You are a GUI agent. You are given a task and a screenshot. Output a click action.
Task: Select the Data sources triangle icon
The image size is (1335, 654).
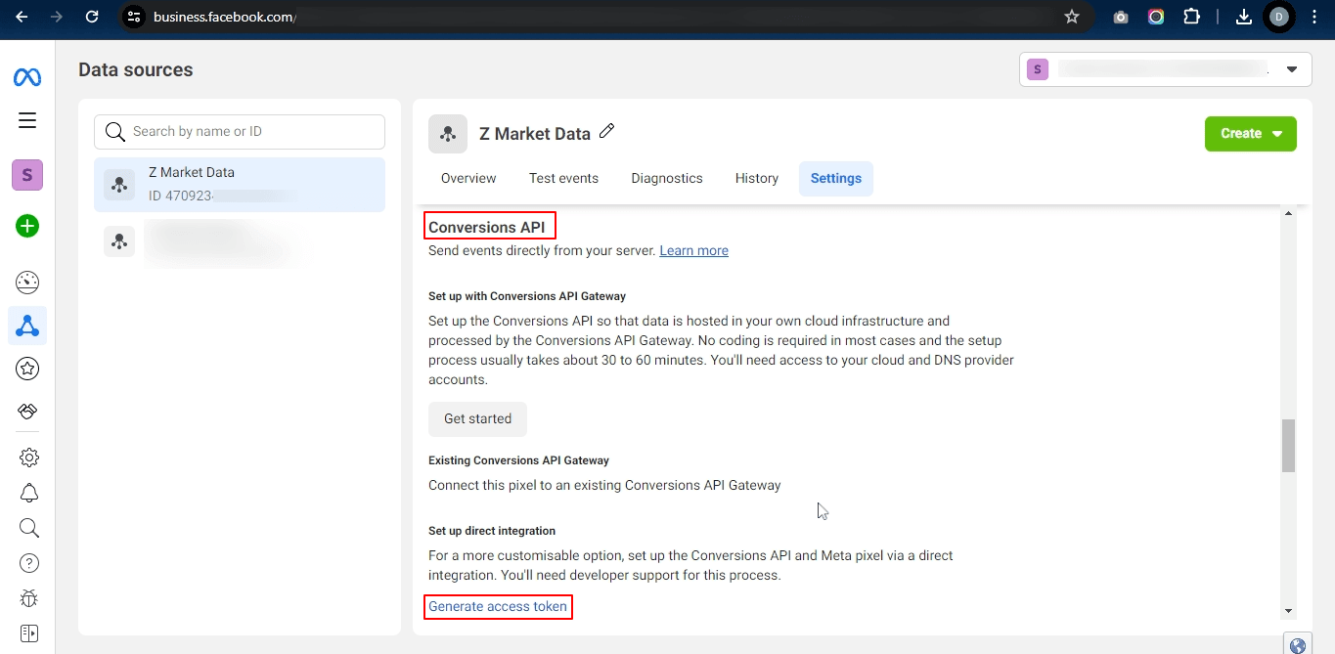(27, 326)
